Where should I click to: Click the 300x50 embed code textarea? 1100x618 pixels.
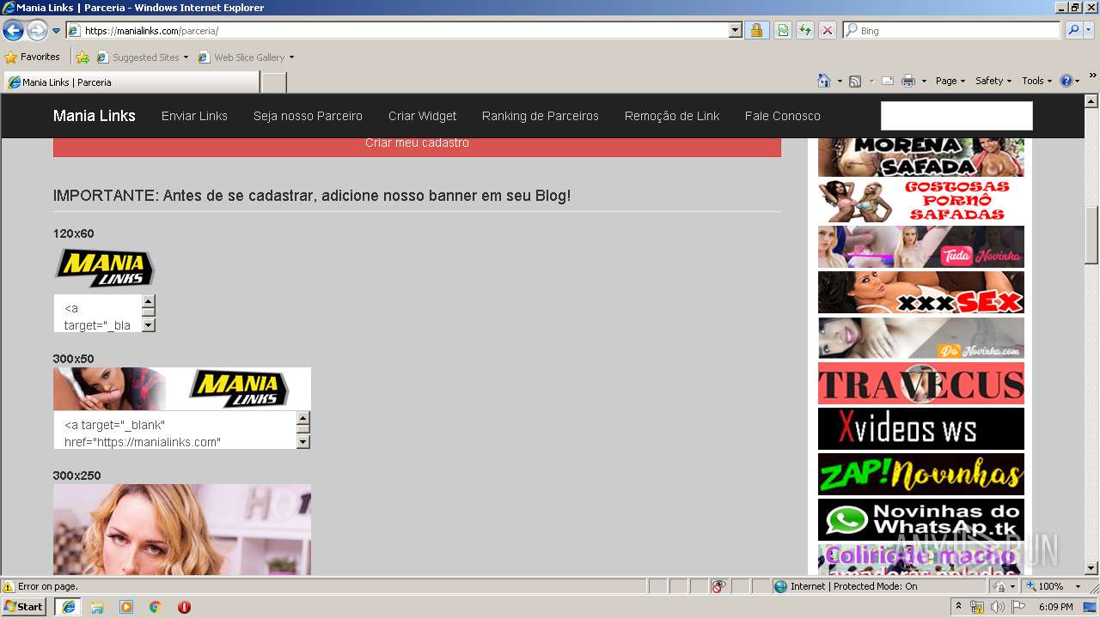click(x=175, y=430)
